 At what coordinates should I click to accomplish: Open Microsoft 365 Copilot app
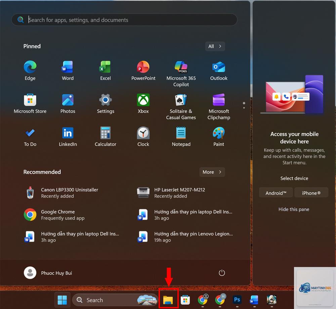(181, 74)
